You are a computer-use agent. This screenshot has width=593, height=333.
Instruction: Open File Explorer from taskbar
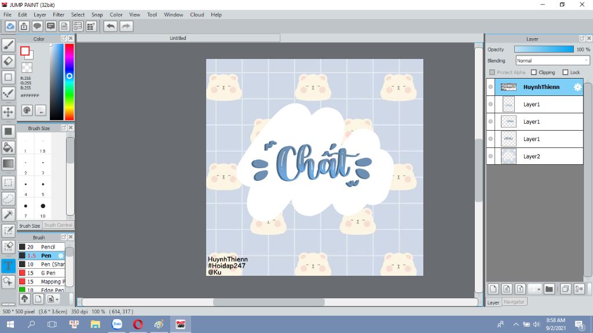pos(96,324)
